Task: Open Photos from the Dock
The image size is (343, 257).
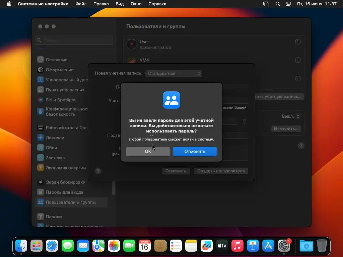Action: (114, 246)
